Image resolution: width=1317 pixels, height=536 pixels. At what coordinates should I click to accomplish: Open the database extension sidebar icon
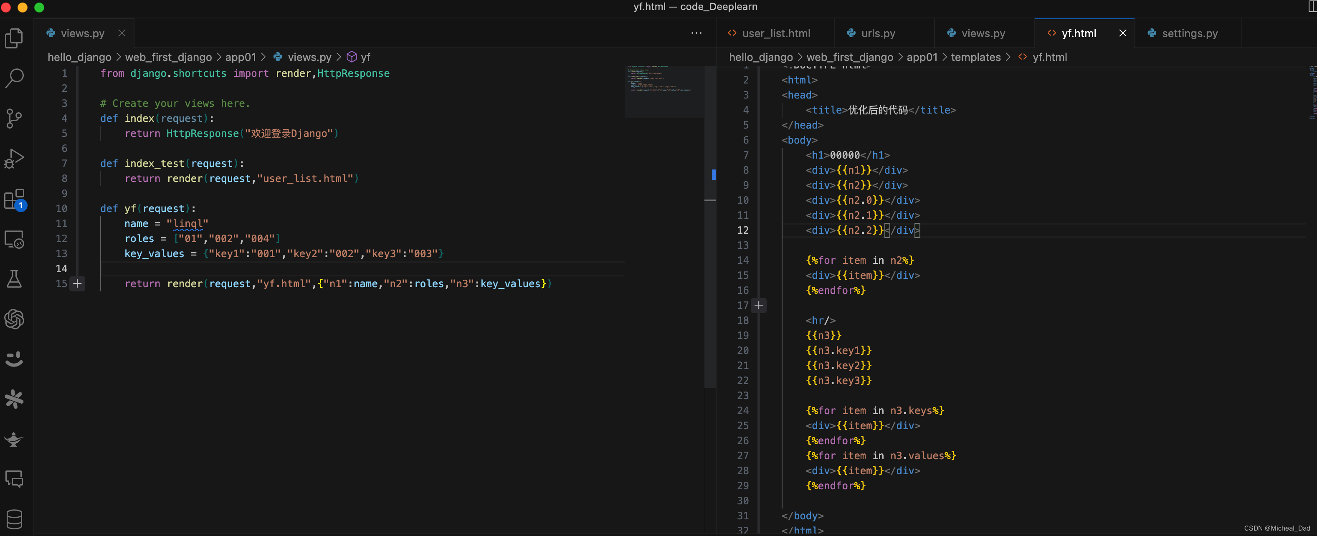14,519
